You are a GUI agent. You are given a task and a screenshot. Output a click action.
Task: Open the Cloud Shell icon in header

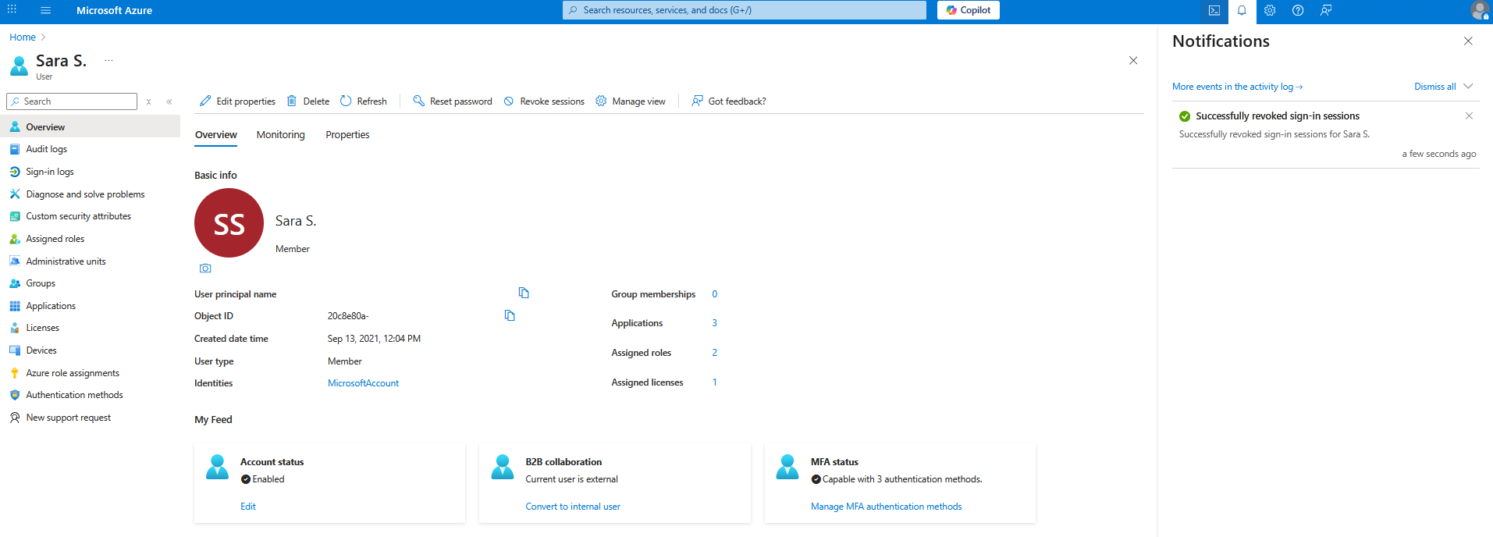tap(1214, 11)
